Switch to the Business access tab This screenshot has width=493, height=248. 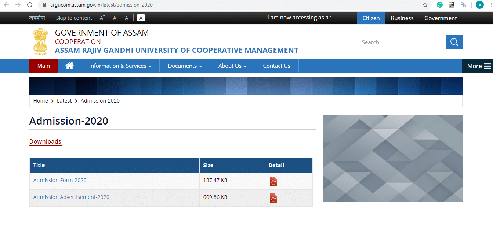pyautogui.click(x=402, y=18)
